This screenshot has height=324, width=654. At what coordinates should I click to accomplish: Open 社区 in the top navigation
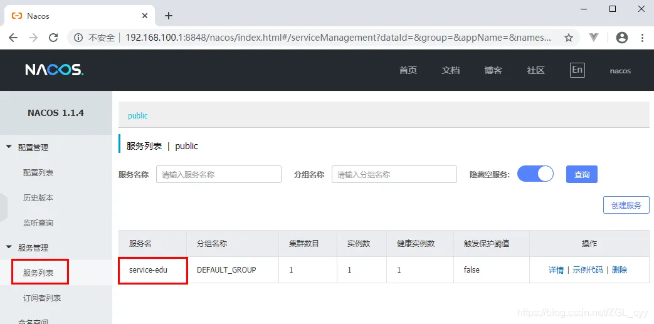click(535, 70)
